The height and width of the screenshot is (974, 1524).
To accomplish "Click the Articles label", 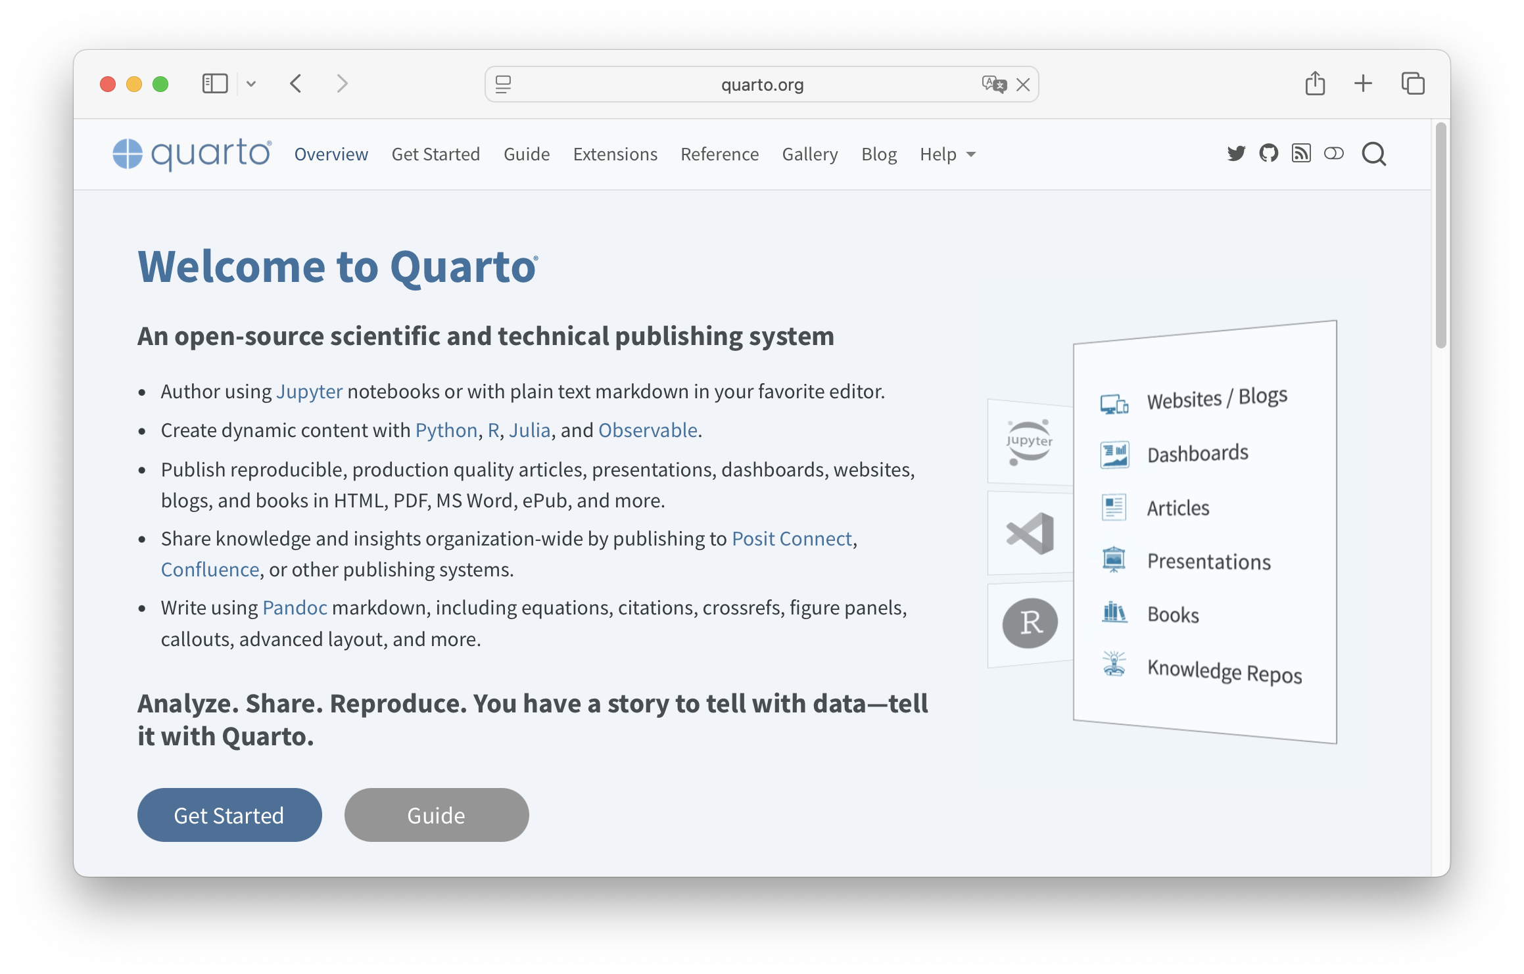I will click(x=1178, y=508).
